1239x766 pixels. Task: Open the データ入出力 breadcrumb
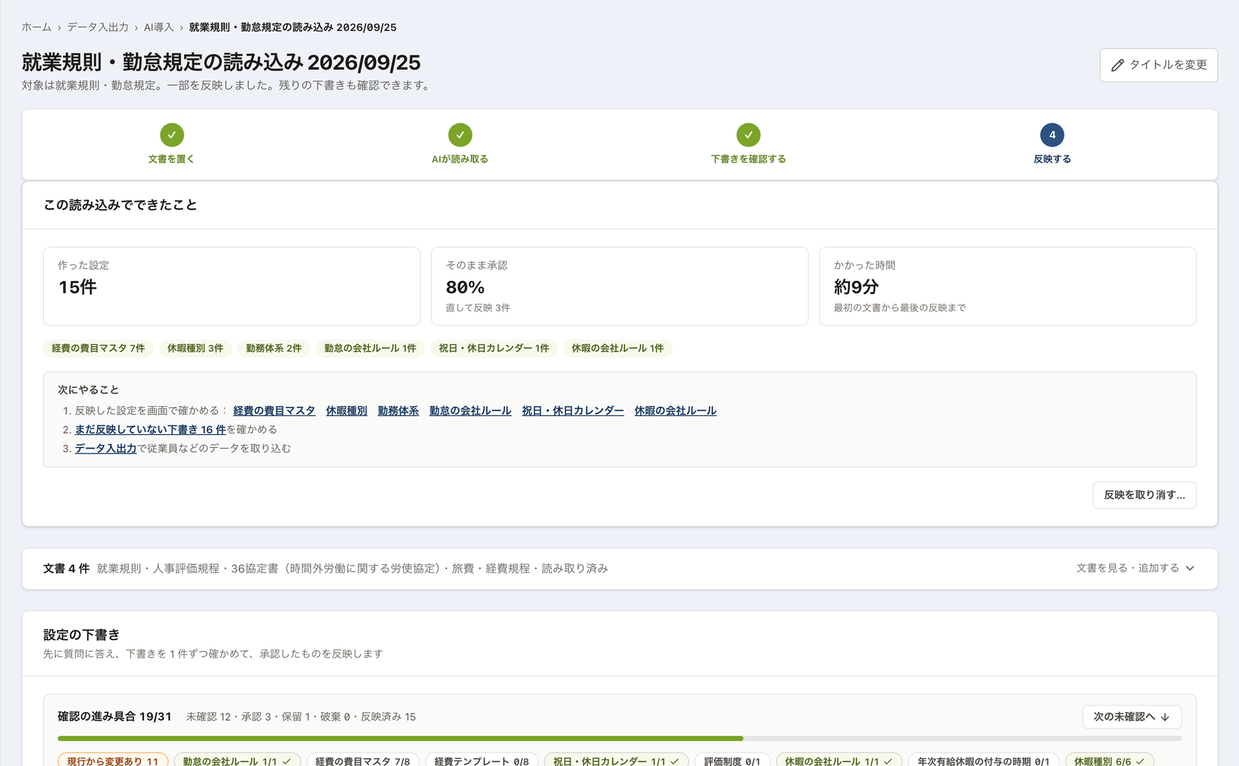point(98,27)
